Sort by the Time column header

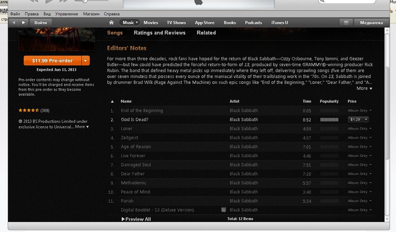[x=307, y=101]
